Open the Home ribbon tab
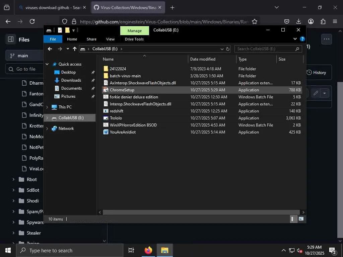 point(72,39)
